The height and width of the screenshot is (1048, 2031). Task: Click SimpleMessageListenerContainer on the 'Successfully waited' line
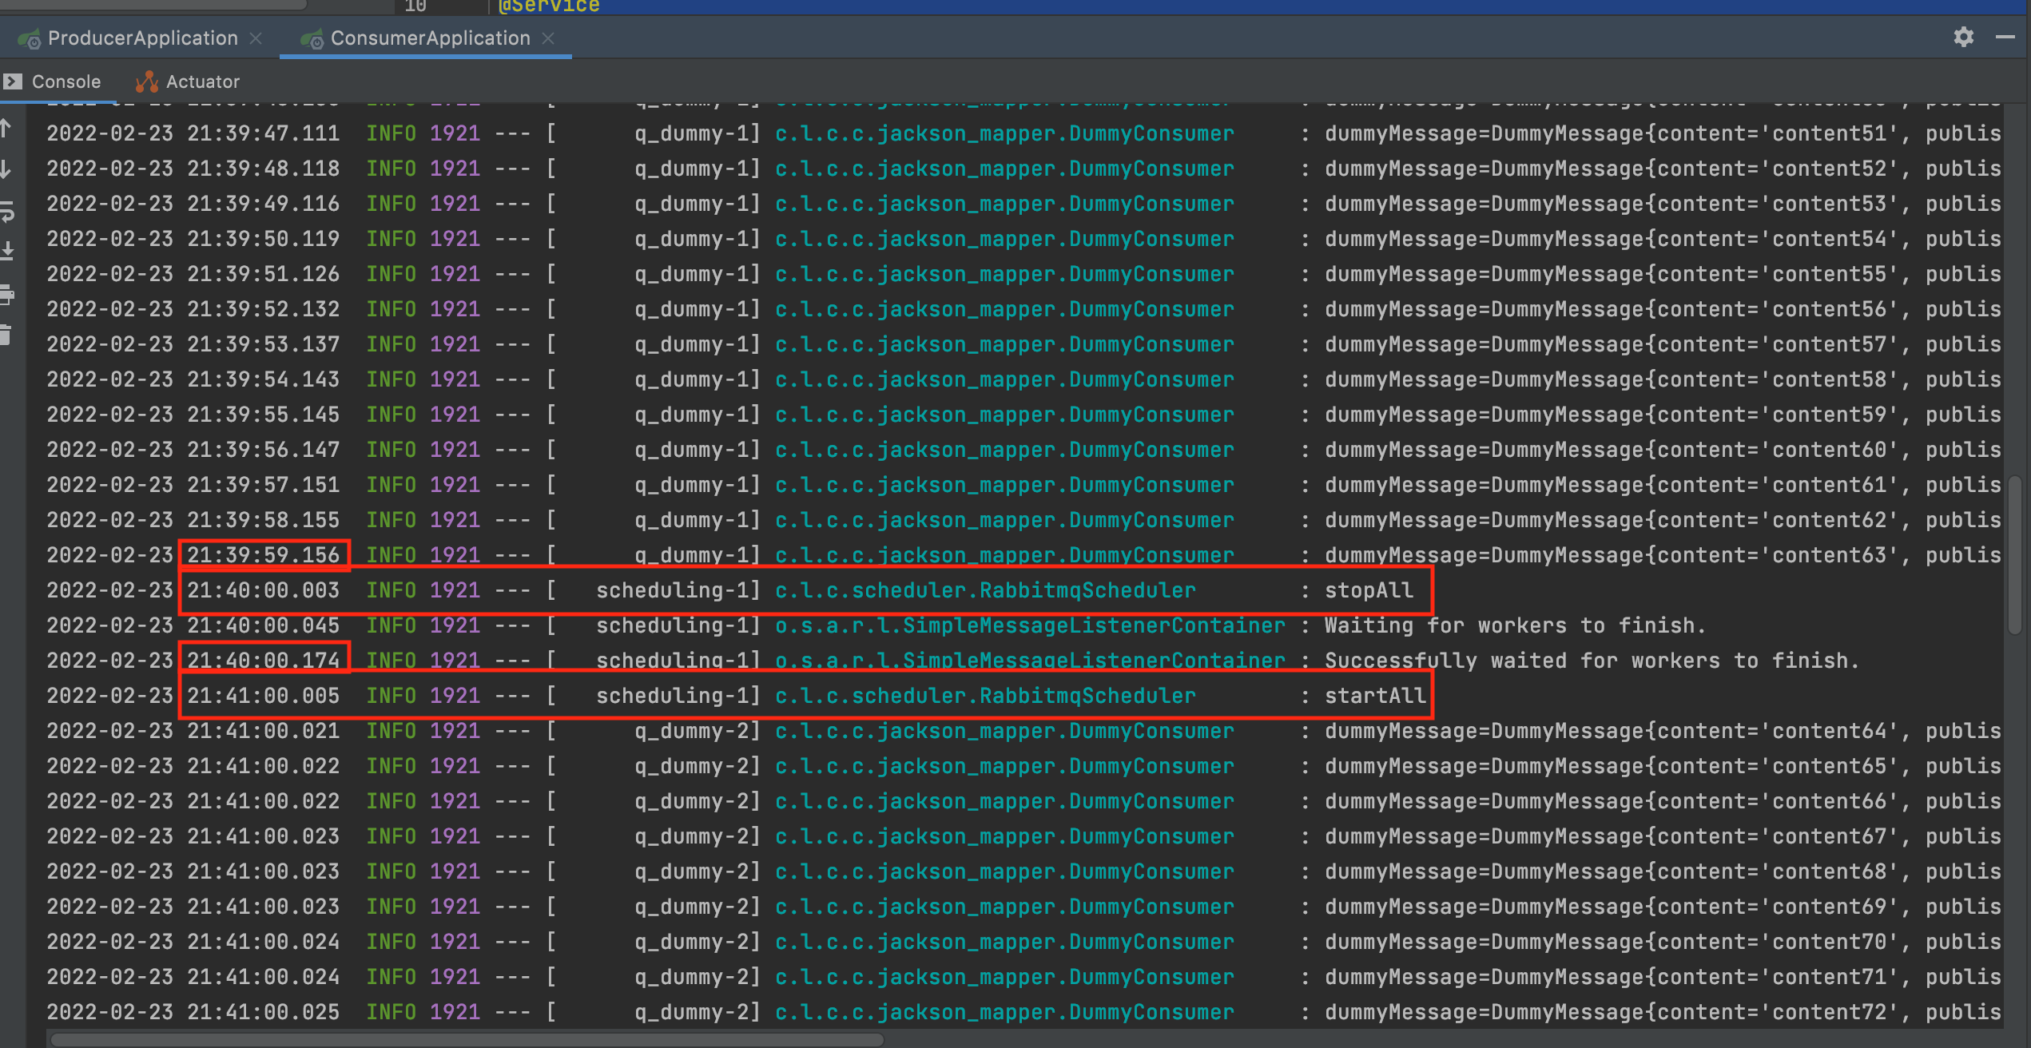1094,661
